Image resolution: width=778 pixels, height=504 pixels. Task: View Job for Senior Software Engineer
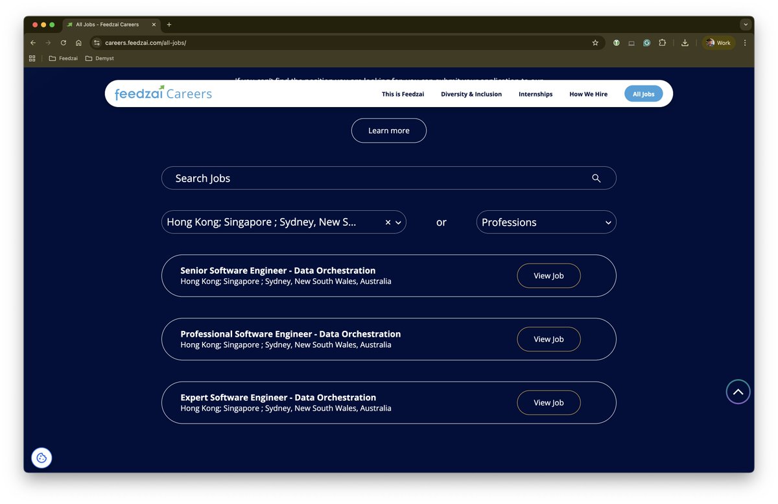548,276
